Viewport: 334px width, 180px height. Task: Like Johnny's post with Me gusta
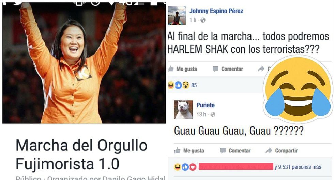pyautogui.click(x=183, y=69)
